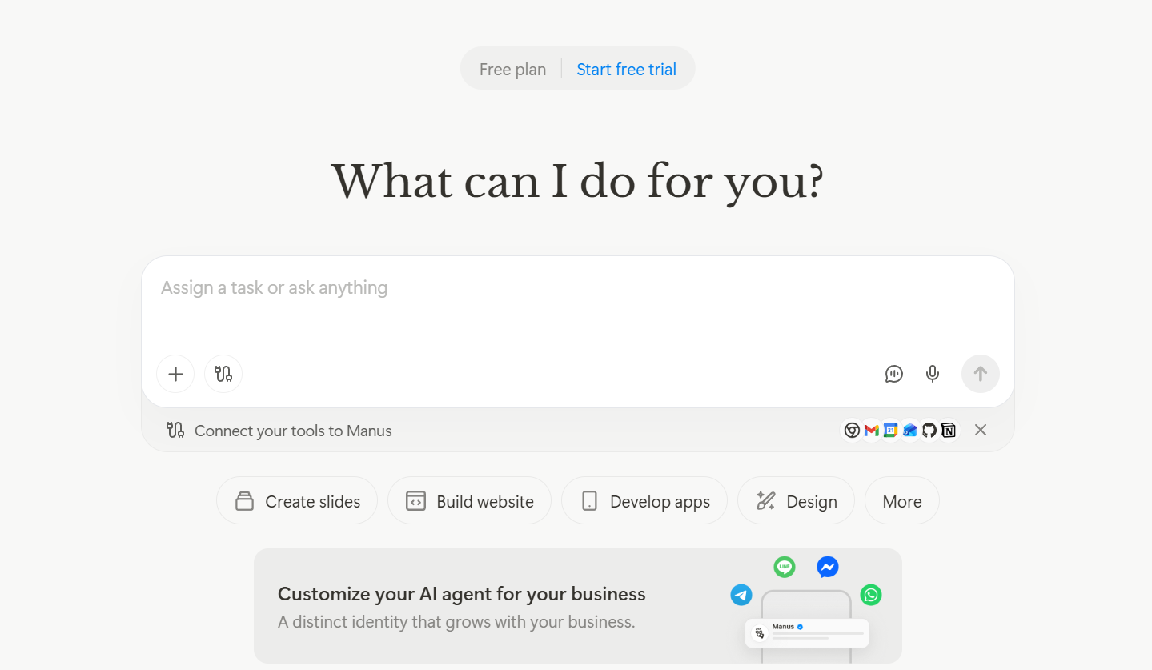Choose the Google Calendar connector icon

(890, 431)
